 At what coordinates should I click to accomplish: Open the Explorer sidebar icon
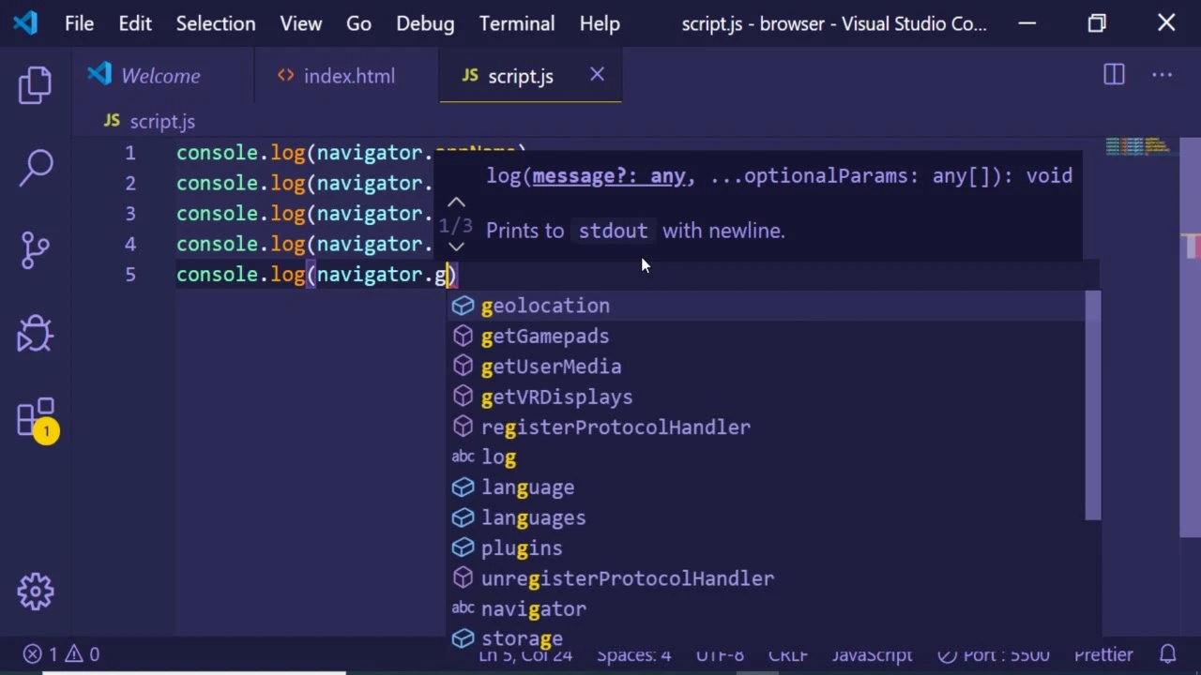(x=35, y=84)
